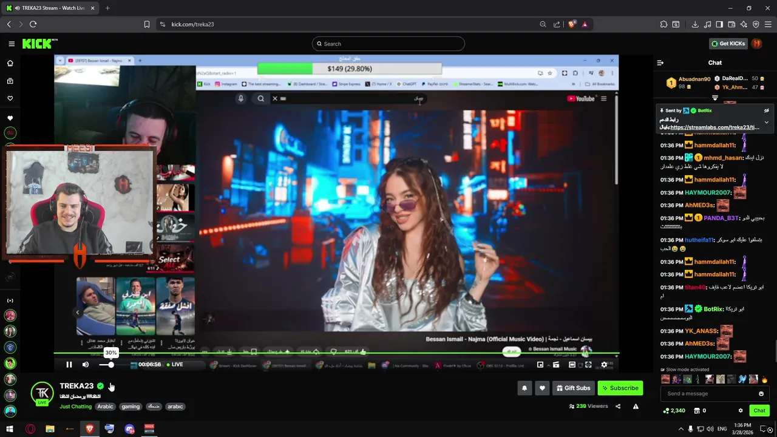Open Brave Rewards triangle icon

[x=585, y=24]
